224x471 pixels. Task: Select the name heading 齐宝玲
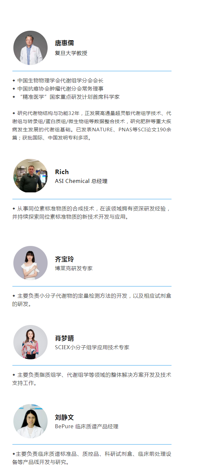point(65,259)
